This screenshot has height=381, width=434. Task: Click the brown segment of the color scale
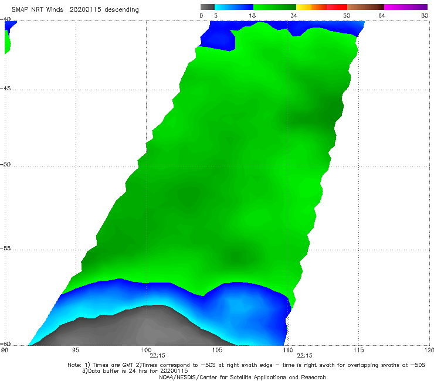365,7
